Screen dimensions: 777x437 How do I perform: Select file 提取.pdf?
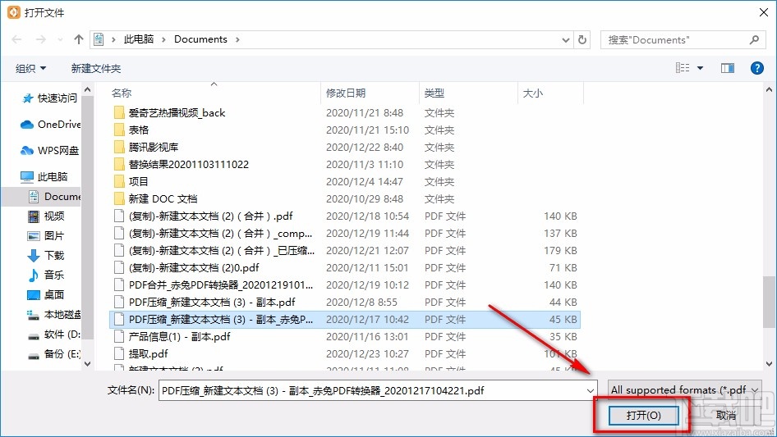[x=344, y=354]
